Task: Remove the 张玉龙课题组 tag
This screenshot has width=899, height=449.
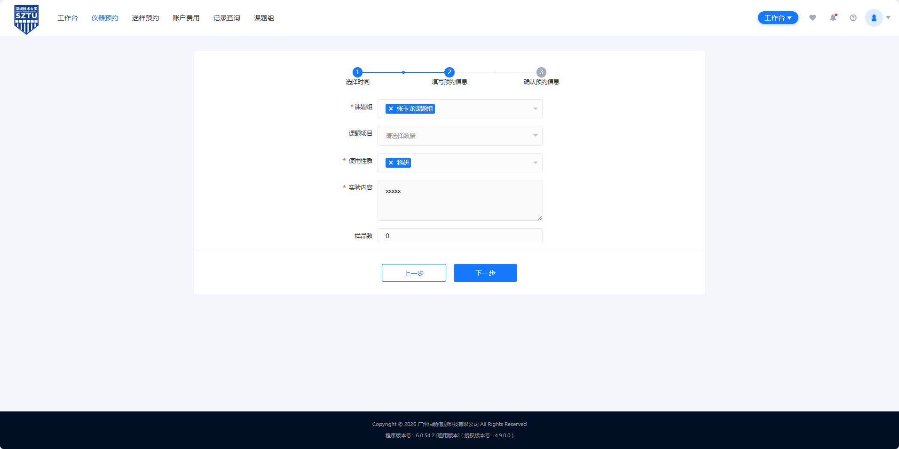Action: 391,109
